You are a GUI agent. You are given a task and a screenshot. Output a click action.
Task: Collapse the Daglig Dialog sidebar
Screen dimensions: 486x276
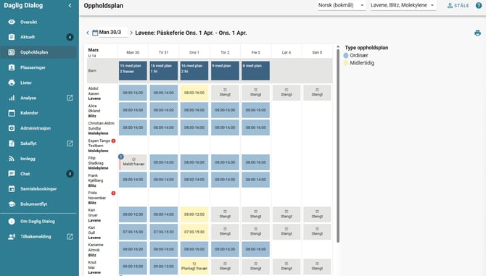tap(70, 5)
